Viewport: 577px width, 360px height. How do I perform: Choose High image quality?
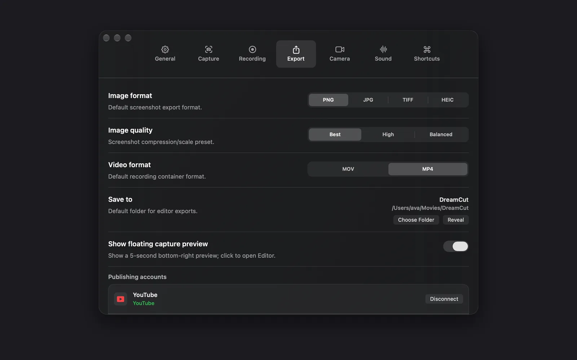(x=388, y=134)
